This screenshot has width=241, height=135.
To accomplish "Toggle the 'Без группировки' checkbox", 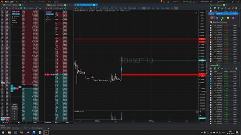I will point(211,22).
